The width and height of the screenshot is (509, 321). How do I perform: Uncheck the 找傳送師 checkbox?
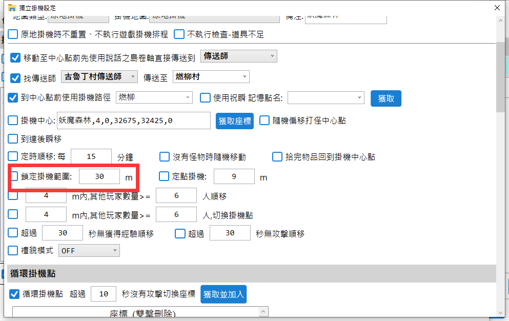click(x=15, y=78)
